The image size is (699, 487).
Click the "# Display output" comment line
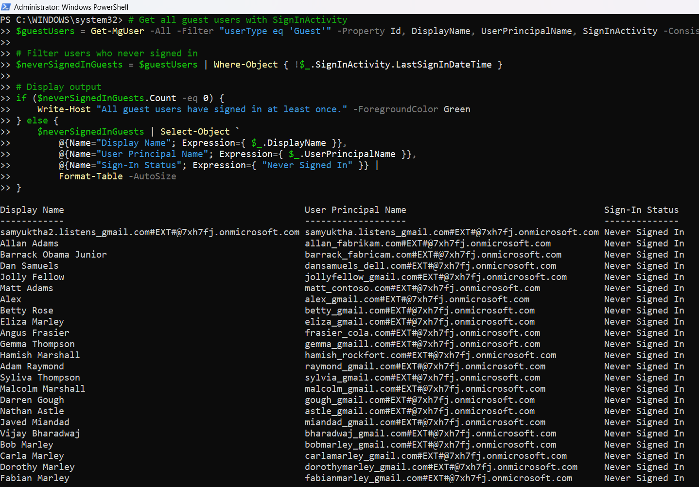click(x=58, y=87)
